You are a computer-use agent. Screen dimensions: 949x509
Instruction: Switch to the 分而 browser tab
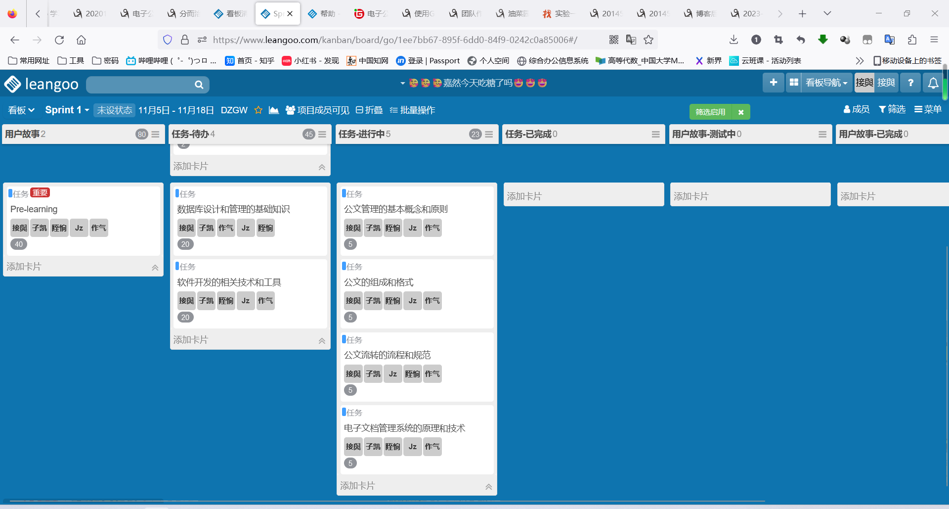[x=183, y=13]
